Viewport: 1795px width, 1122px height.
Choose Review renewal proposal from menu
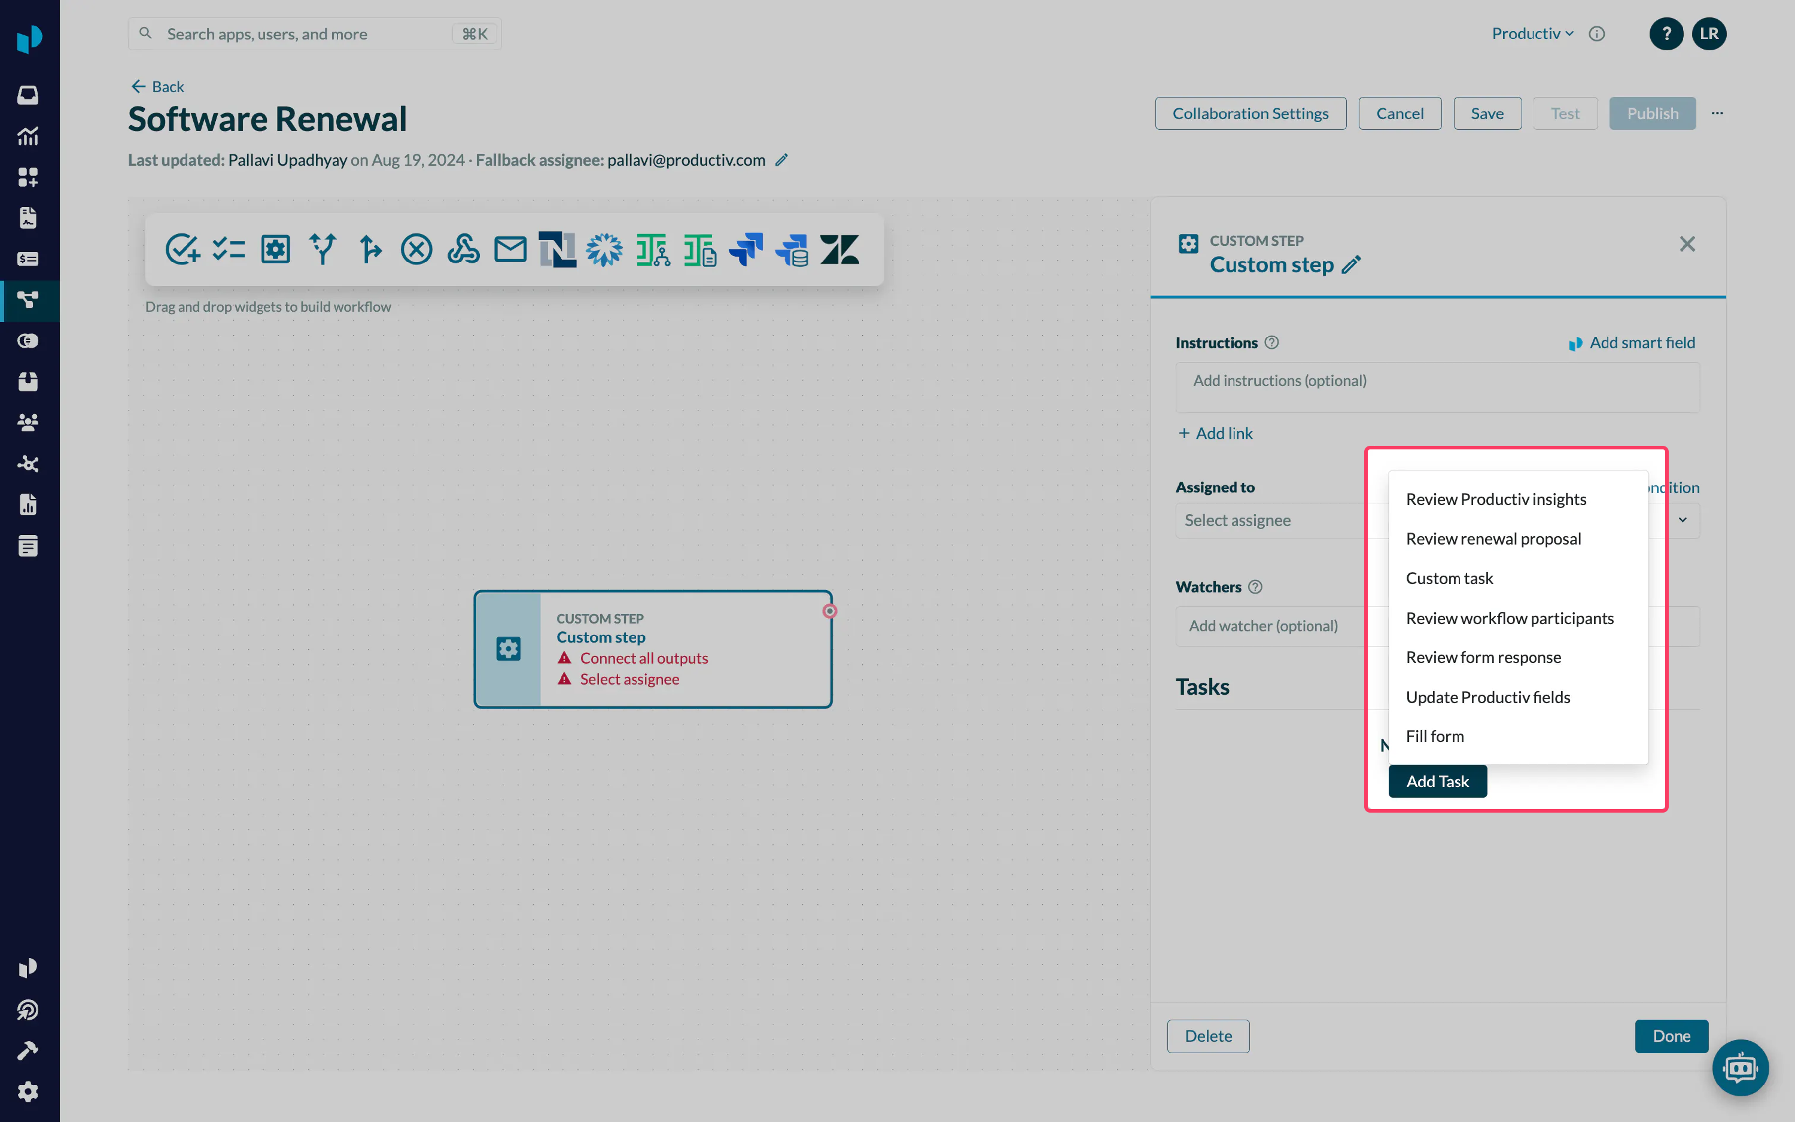click(x=1492, y=539)
